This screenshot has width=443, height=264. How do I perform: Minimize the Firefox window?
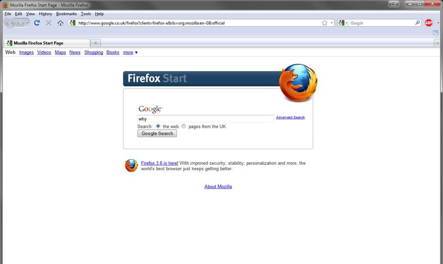tap(410, 4)
